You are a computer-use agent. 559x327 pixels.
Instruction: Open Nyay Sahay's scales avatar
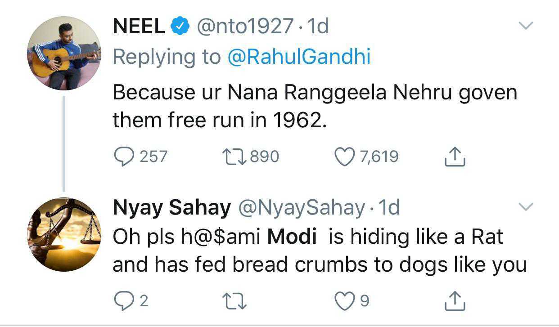tap(63, 234)
